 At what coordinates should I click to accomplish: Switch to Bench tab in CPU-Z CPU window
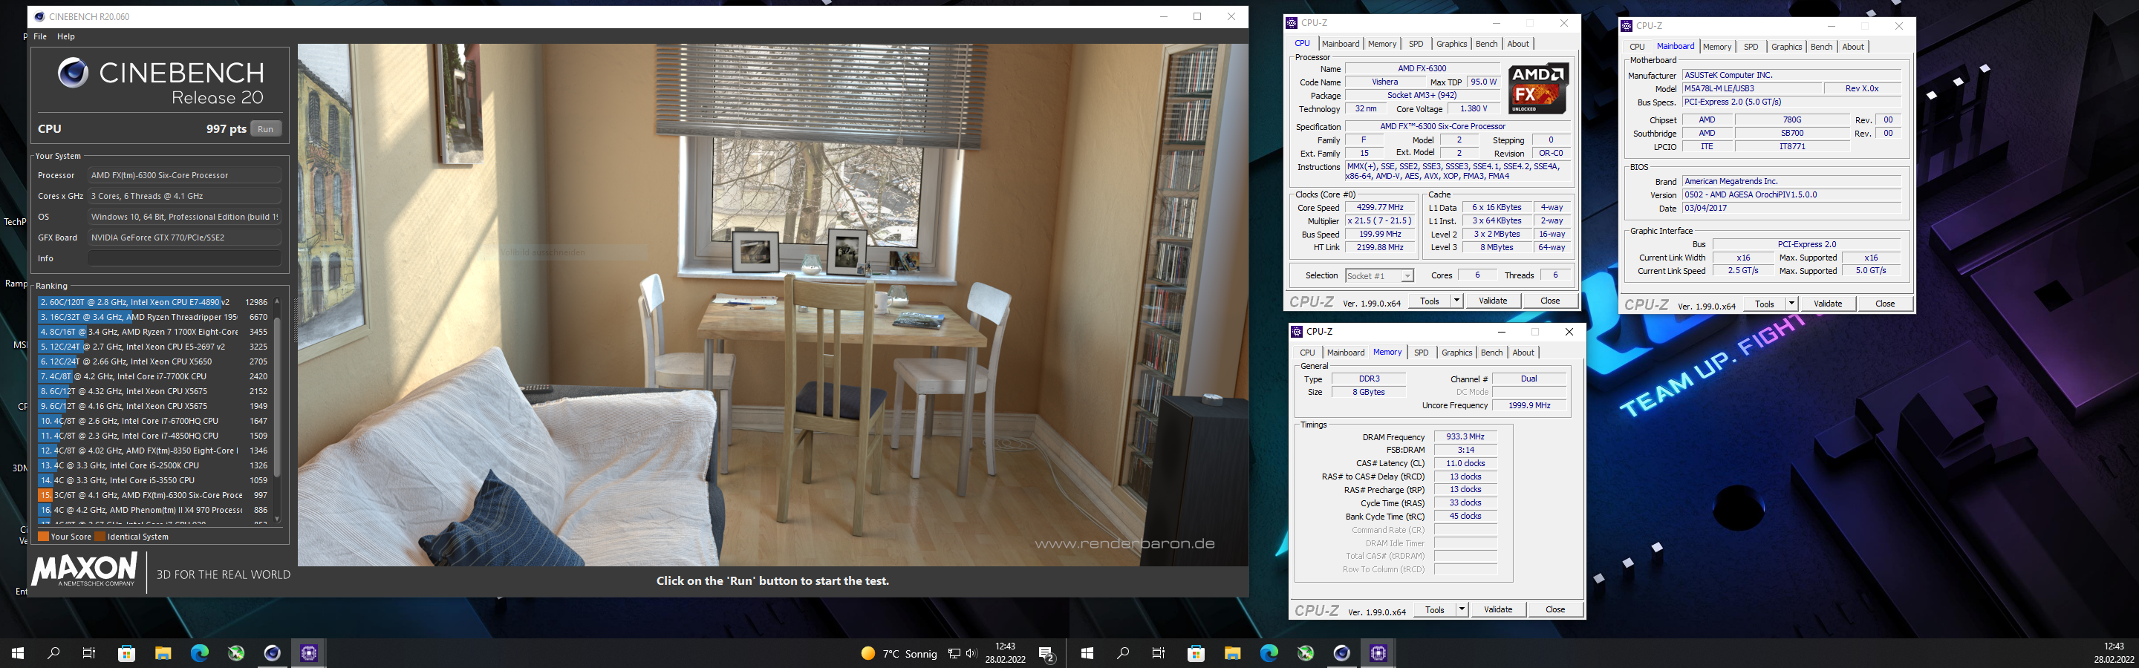tap(1486, 44)
